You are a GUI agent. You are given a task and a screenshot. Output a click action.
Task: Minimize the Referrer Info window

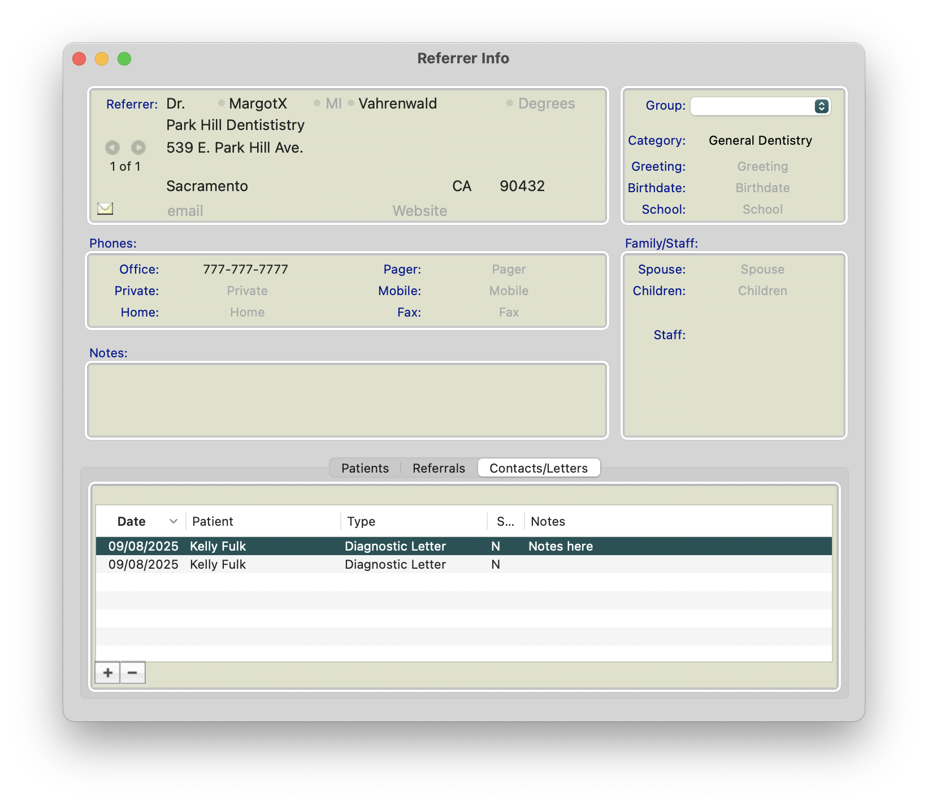click(102, 59)
